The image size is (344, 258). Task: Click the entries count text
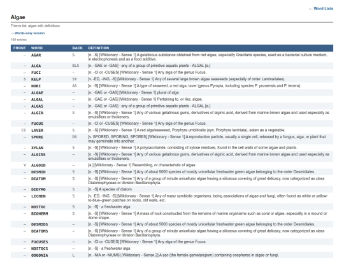18,39
